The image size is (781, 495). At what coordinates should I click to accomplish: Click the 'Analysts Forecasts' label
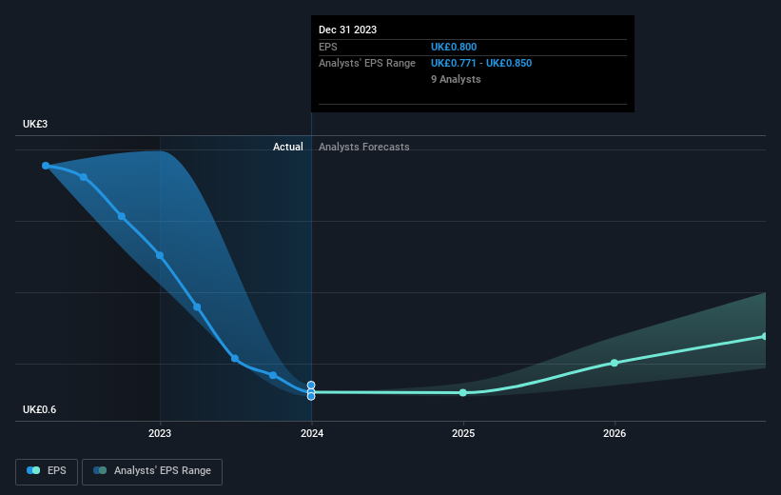point(364,147)
